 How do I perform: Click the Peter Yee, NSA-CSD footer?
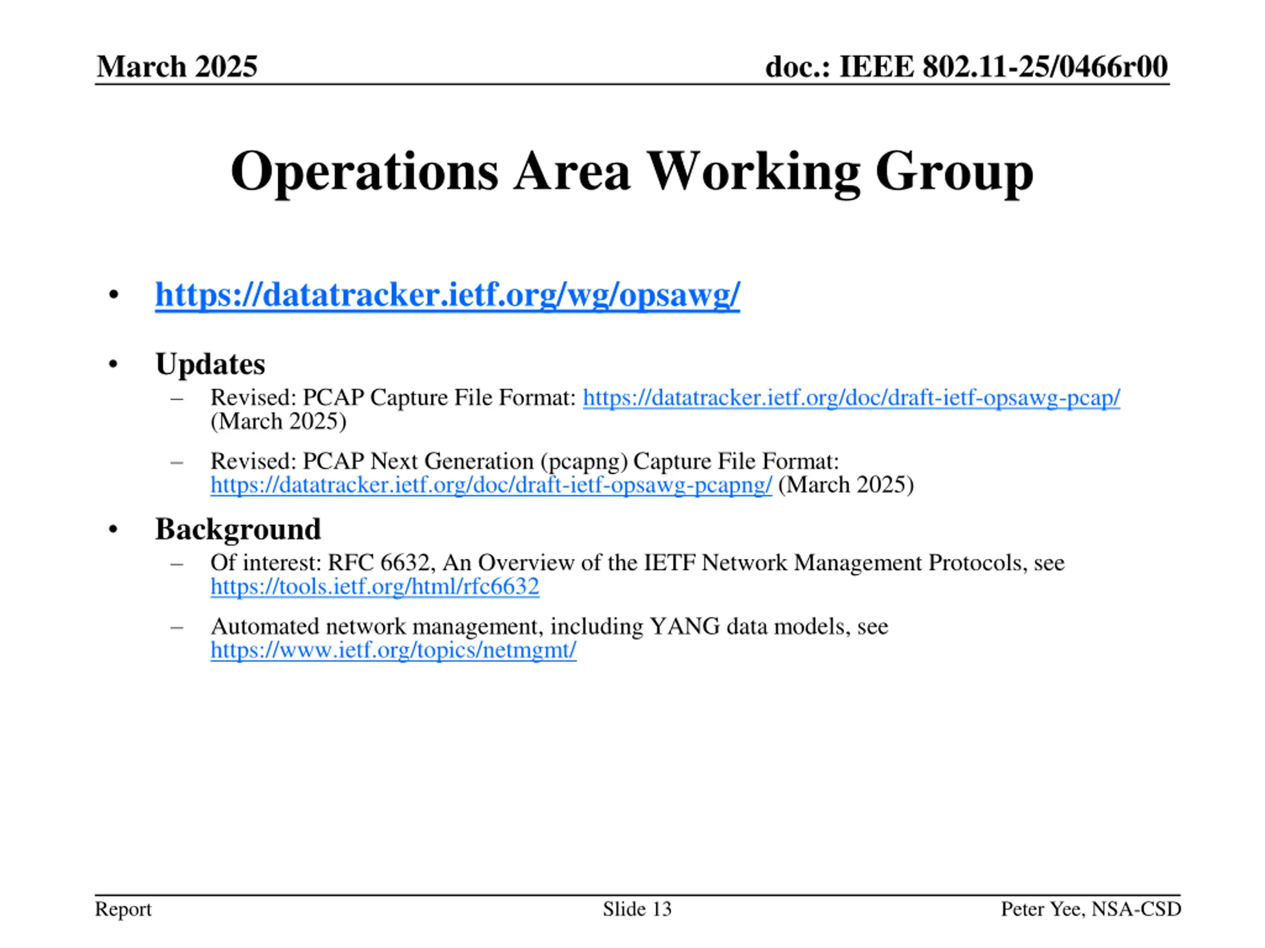(1091, 909)
